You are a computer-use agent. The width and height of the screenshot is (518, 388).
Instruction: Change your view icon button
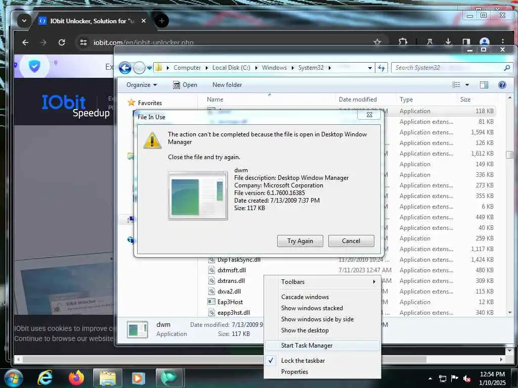456,85
